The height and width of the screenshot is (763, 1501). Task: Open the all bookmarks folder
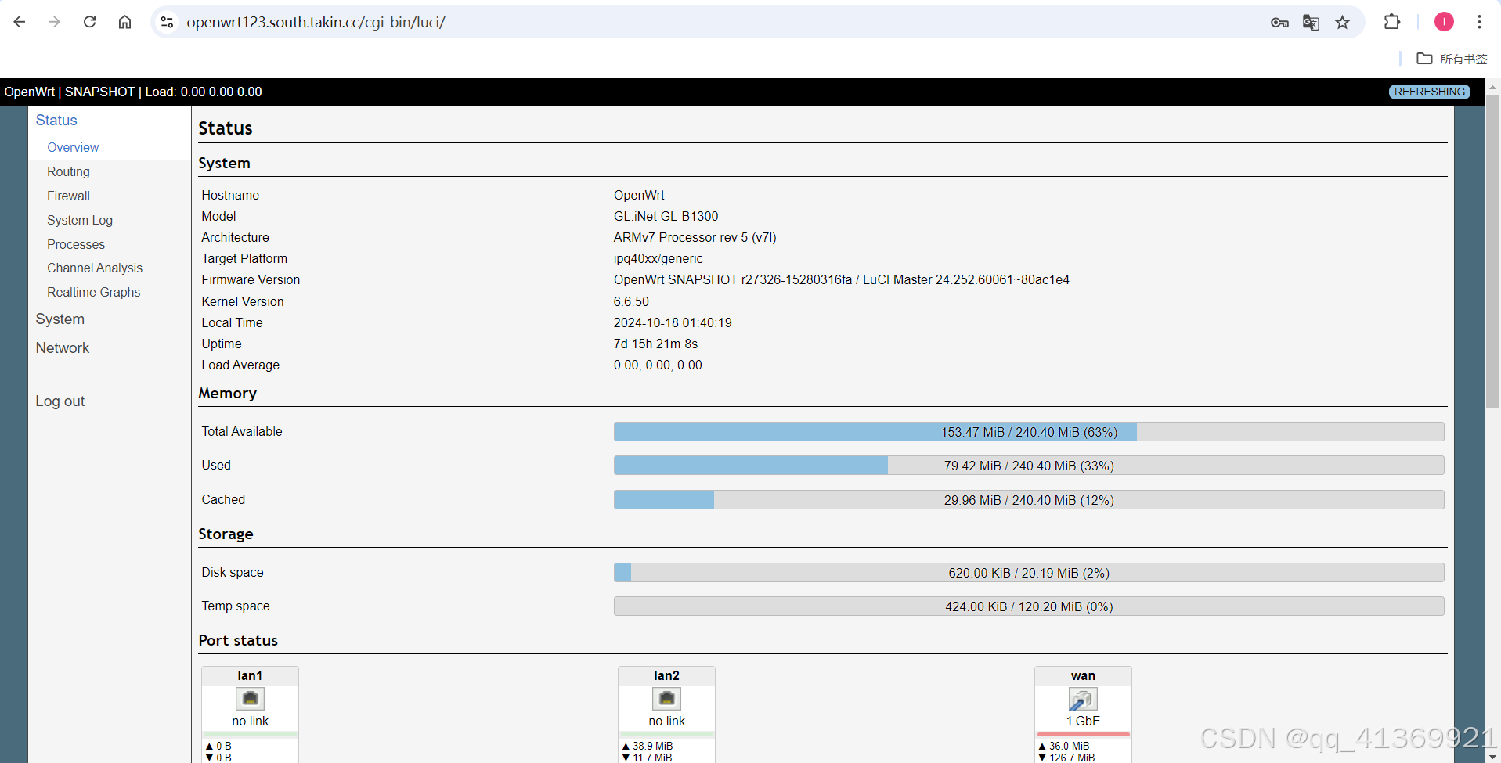(1452, 59)
